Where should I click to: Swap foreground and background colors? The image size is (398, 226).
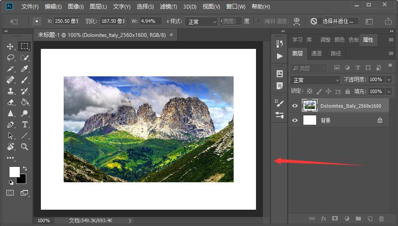(25, 168)
